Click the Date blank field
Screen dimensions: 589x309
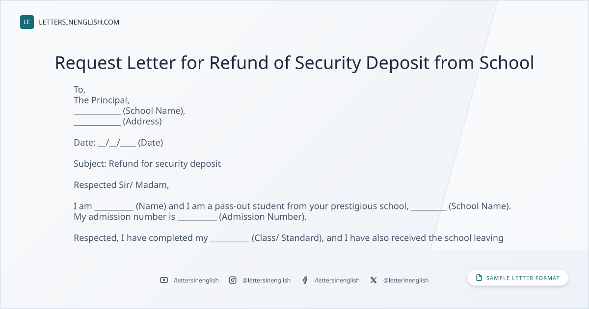(117, 143)
